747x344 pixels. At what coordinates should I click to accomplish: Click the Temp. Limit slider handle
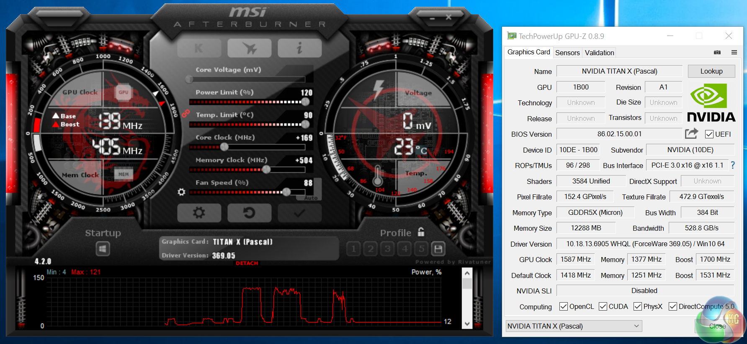[x=306, y=124]
